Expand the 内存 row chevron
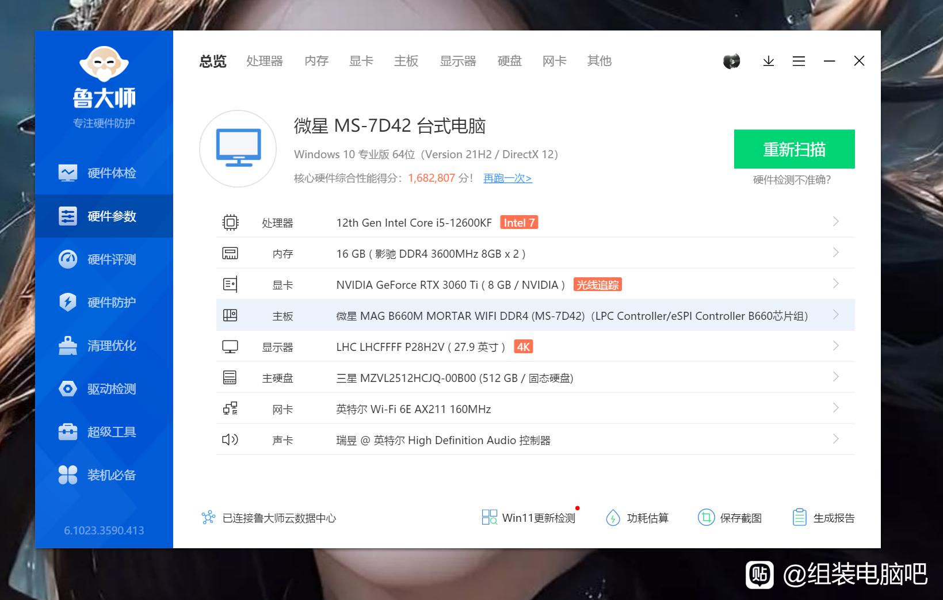Screen dimensions: 943x600 [x=836, y=253]
